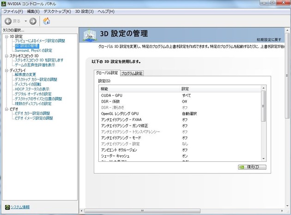
Task: Click main panel vertical scrollbar thumb
Action: click(287, 76)
